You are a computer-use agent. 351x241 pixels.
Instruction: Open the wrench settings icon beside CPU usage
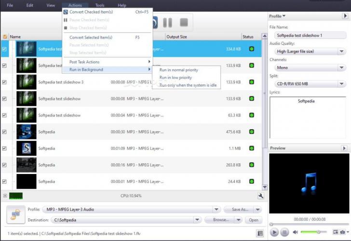[x=260, y=196]
